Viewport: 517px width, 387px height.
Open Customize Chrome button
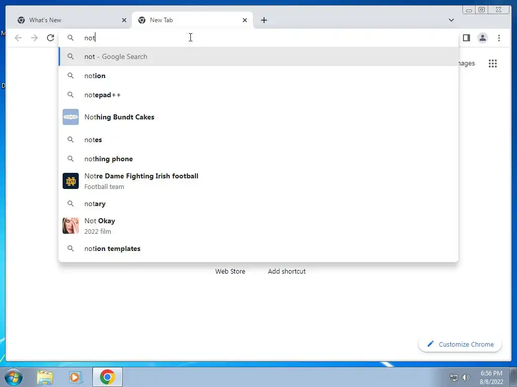pos(460,344)
